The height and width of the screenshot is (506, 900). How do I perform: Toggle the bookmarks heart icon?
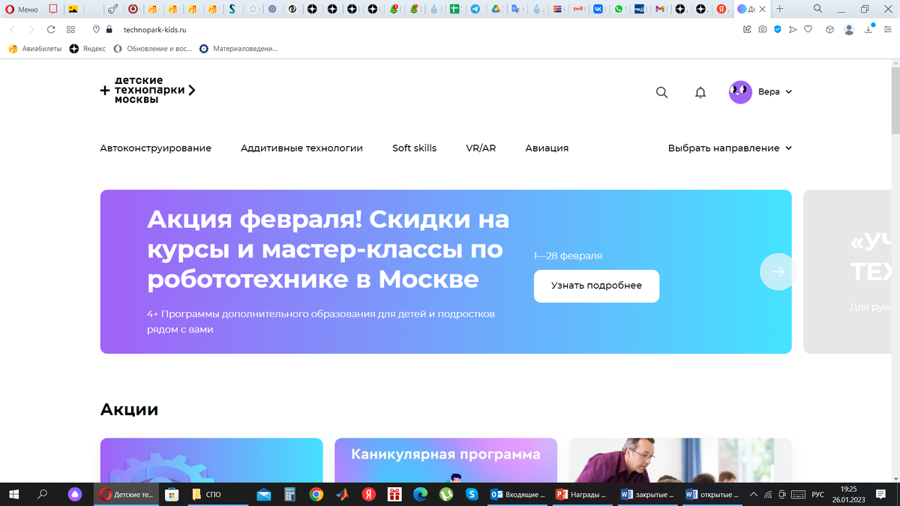click(809, 29)
